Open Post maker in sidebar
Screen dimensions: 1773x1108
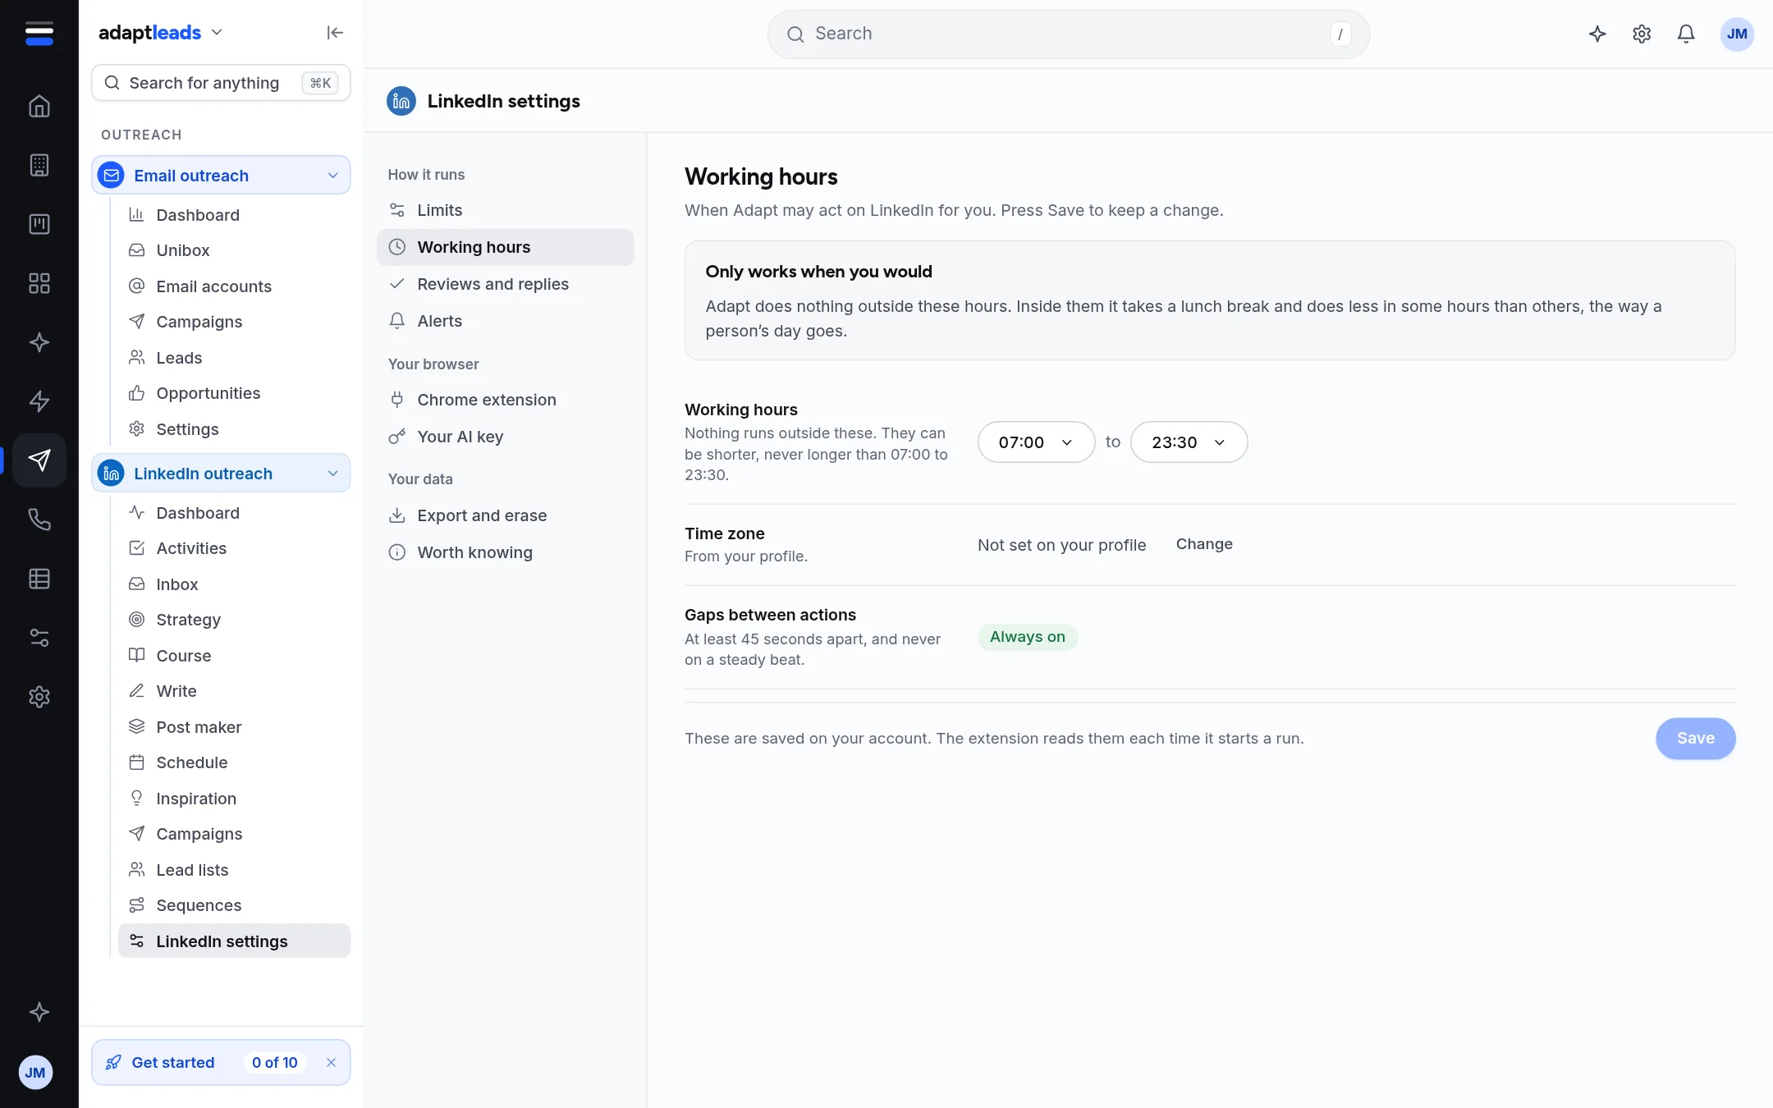(234, 727)
